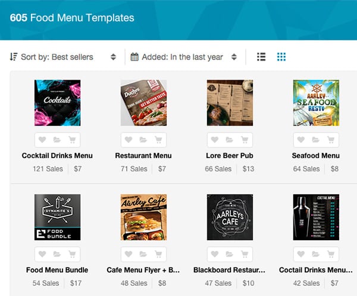The width and height of the screenshot is (357, 296).
Task: Add Lore Beer Pub to cart
Action: tap(245, 140)
